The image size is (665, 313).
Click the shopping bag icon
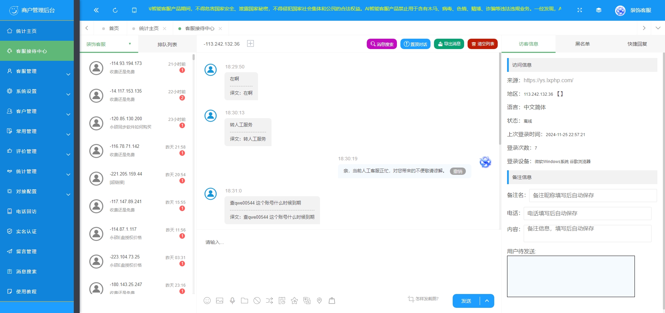coord(332,301)
